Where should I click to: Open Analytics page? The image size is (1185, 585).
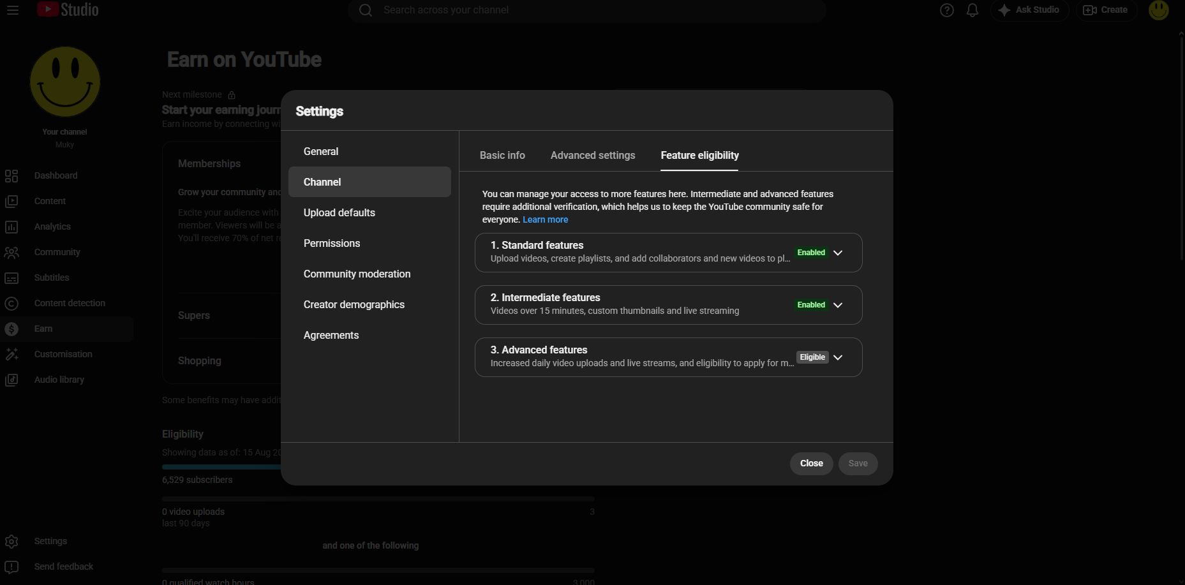[x=52, y=226]
